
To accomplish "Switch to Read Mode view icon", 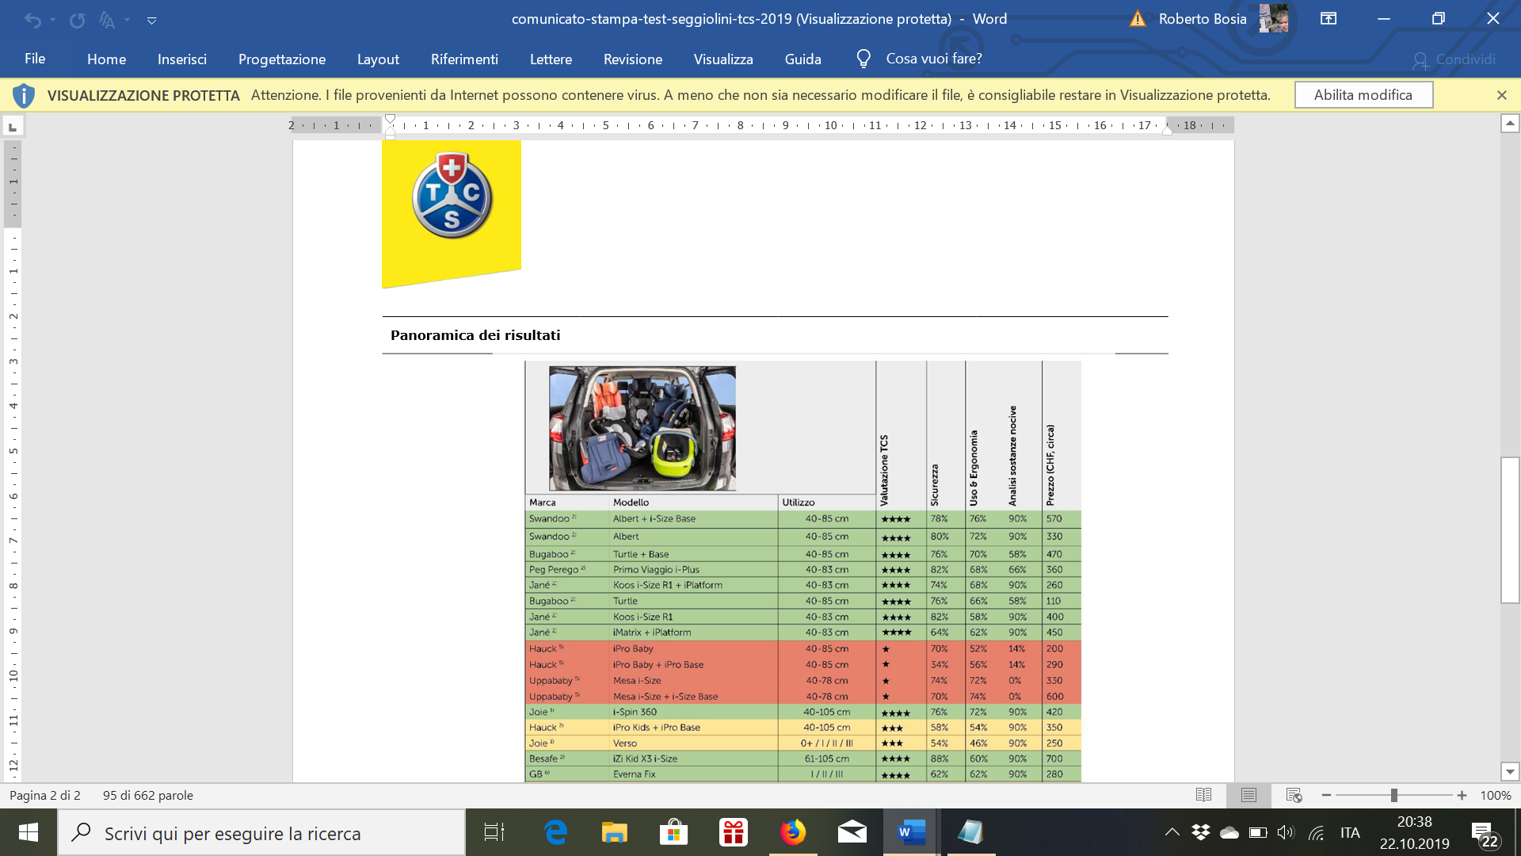I will pos(1203,795).
